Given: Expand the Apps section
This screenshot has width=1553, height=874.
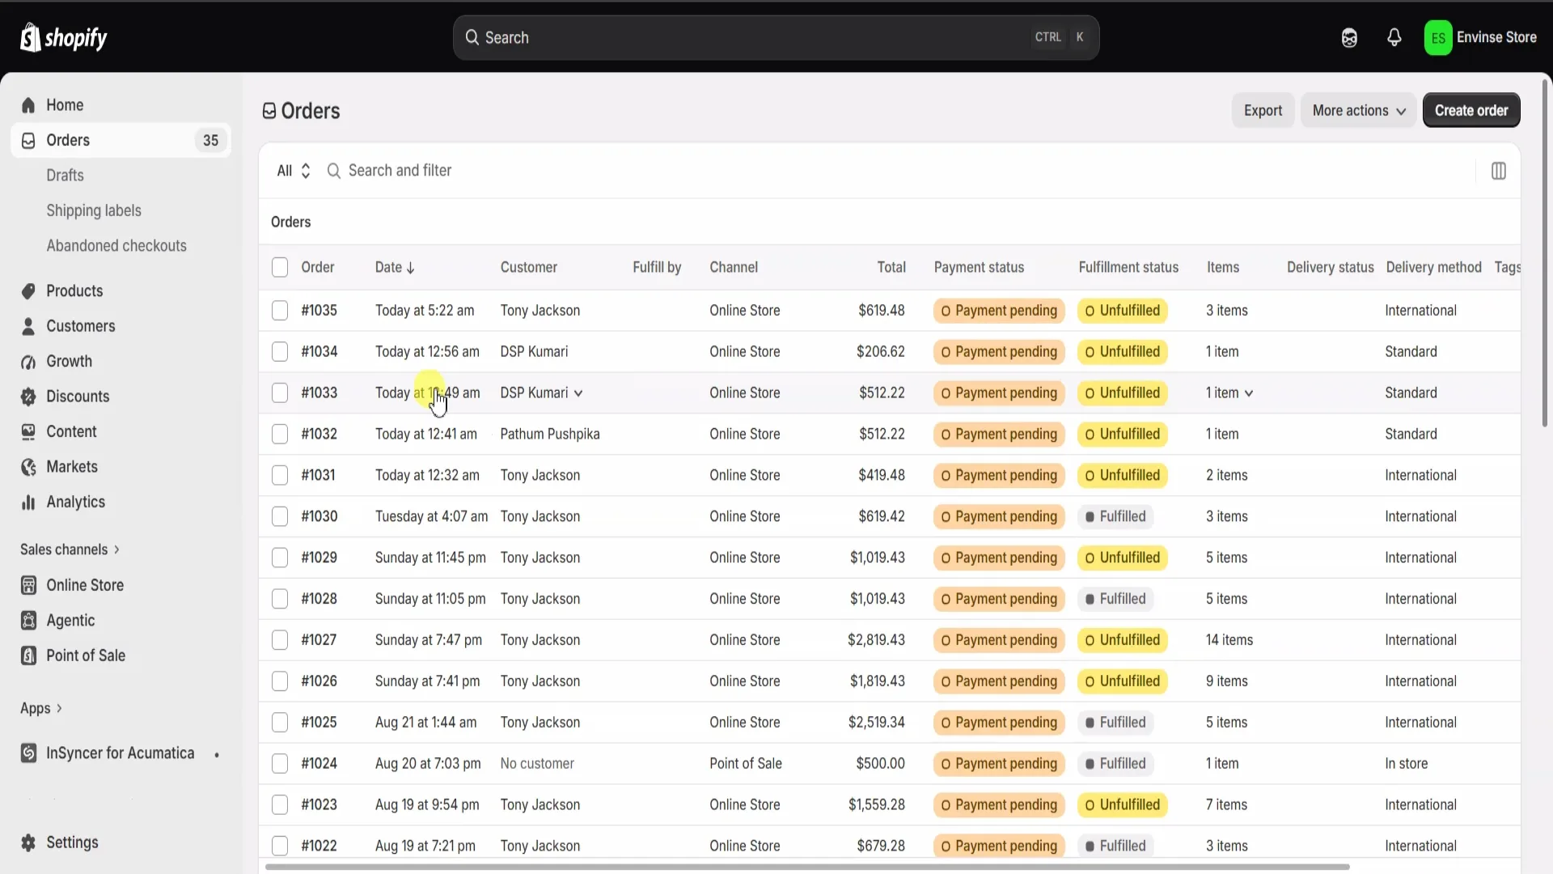Looking at the screenshot, I should pyautogui.click(x=41, y=708).
